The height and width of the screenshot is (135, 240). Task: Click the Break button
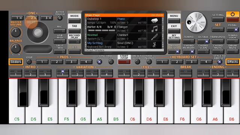tap(186, 73)
